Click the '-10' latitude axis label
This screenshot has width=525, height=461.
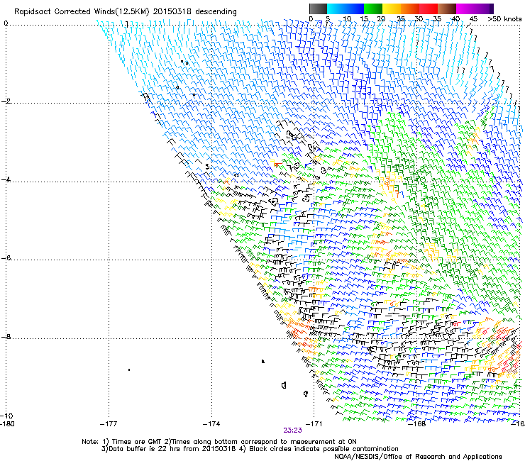coord(6,416)
